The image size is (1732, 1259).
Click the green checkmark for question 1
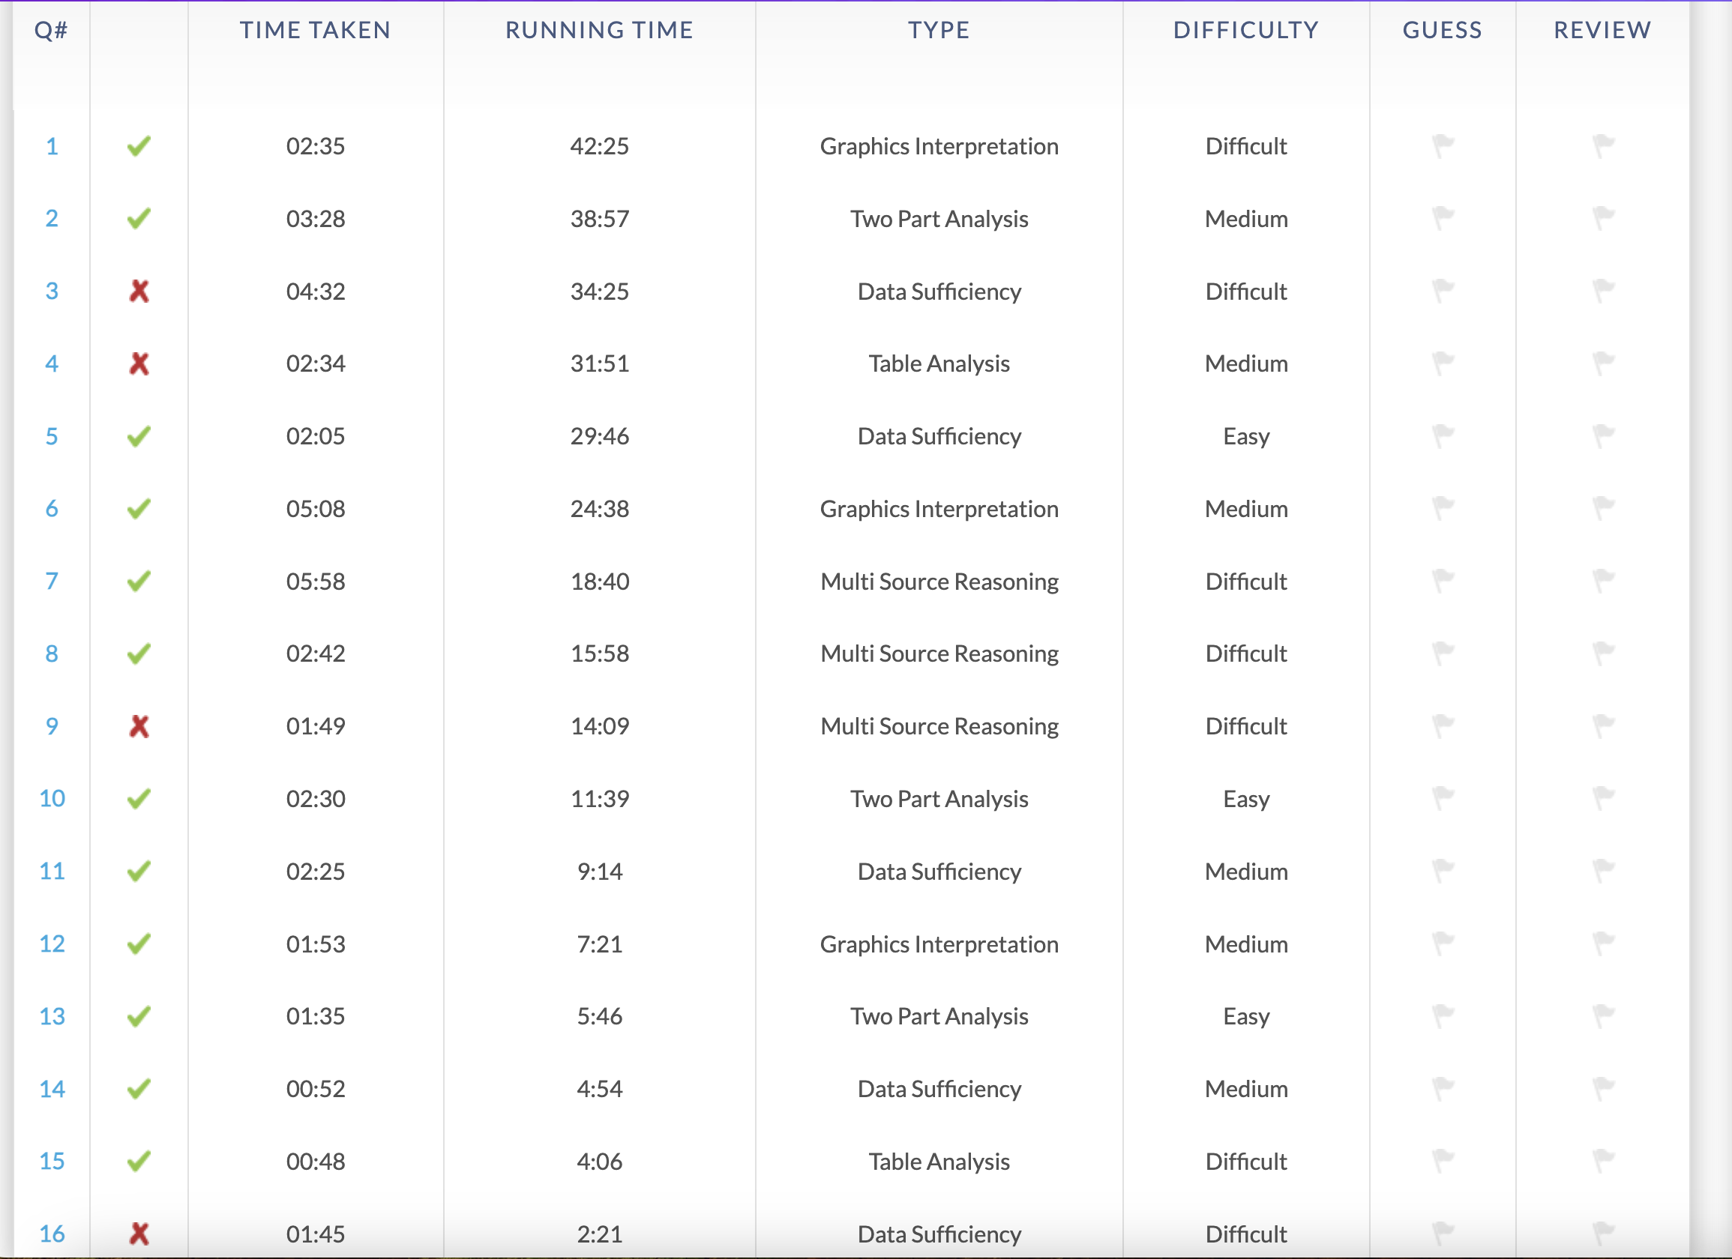(x=139, y=146)
